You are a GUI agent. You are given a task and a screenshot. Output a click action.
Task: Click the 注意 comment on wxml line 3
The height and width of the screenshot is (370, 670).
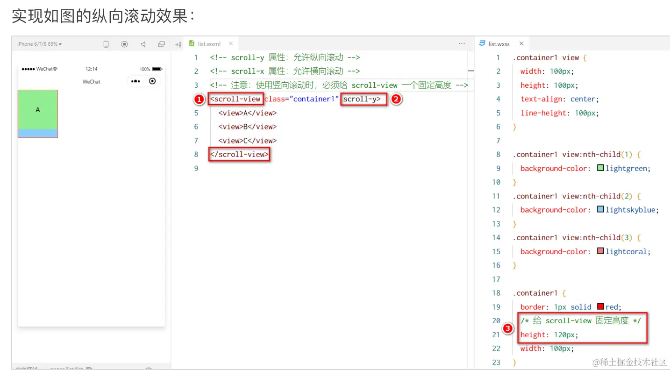339,85
